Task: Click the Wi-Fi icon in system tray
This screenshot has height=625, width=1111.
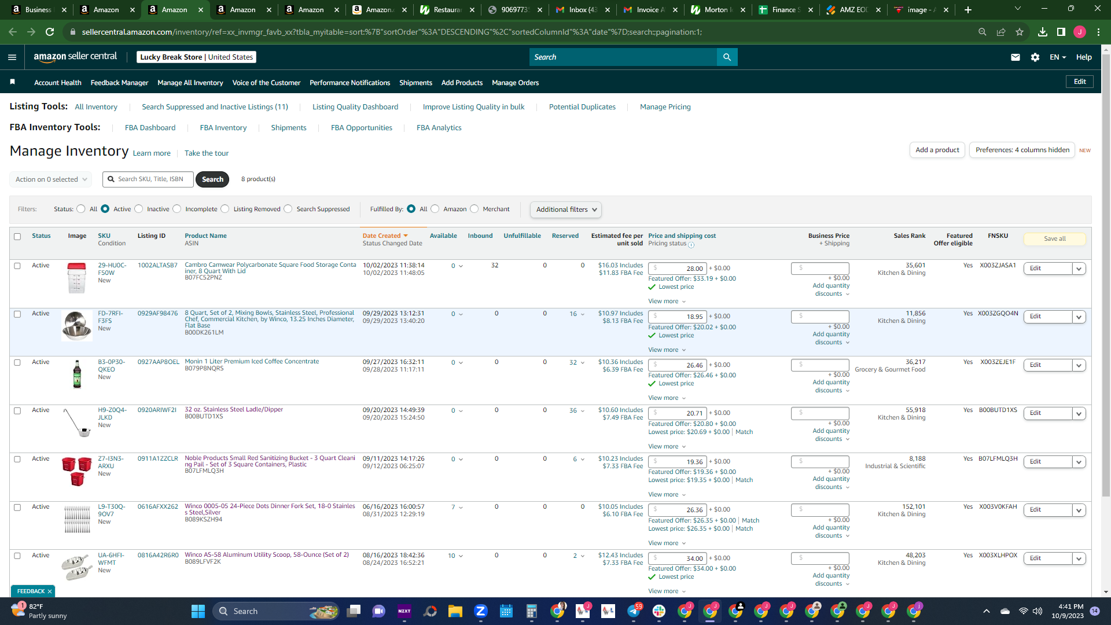Action: click(x=1023, y=611)
